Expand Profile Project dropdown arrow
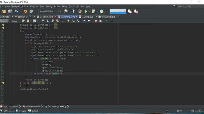The image size is (204, 114). point(105,11)
